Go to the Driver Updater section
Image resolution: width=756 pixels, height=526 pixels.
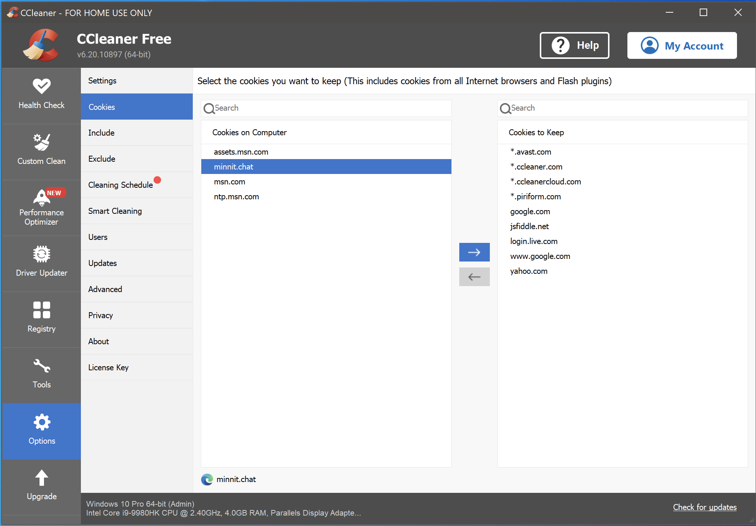click(x=41, y=262)
